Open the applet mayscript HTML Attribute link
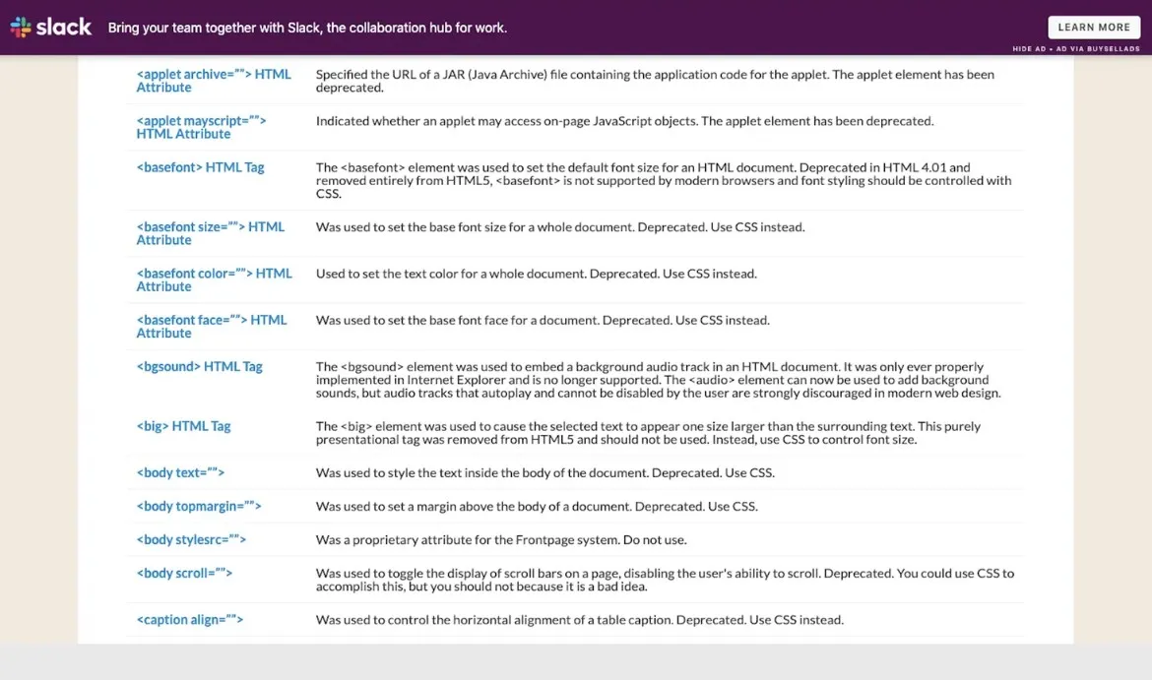This screenshot has width=1152, height=680. 201,127
